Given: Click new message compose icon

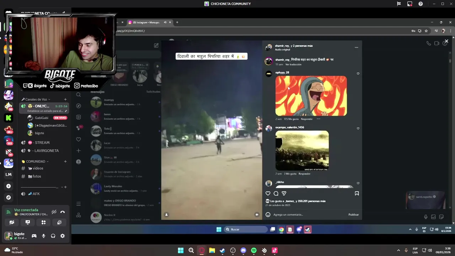Looking at the screenshot, I should tap(156, 46).
